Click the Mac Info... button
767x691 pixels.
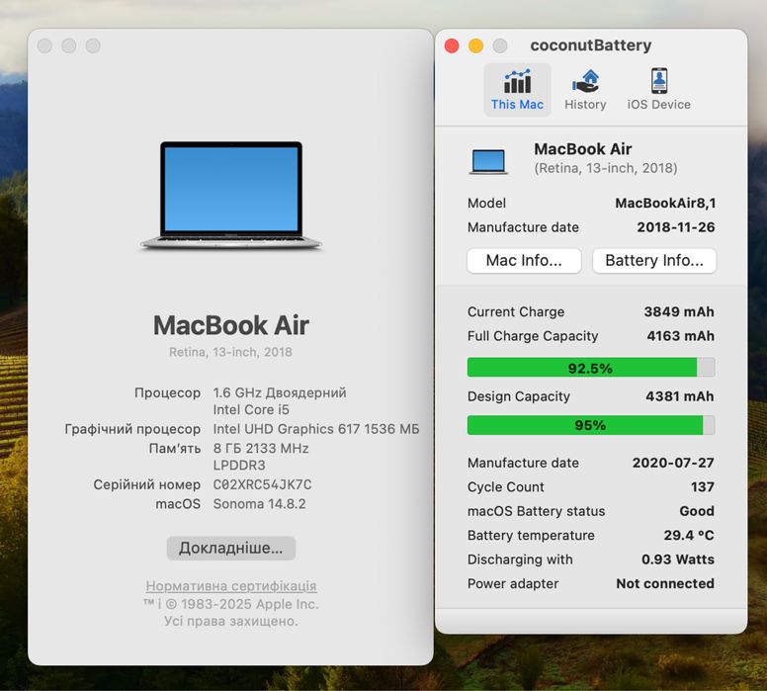pos(524,260)
